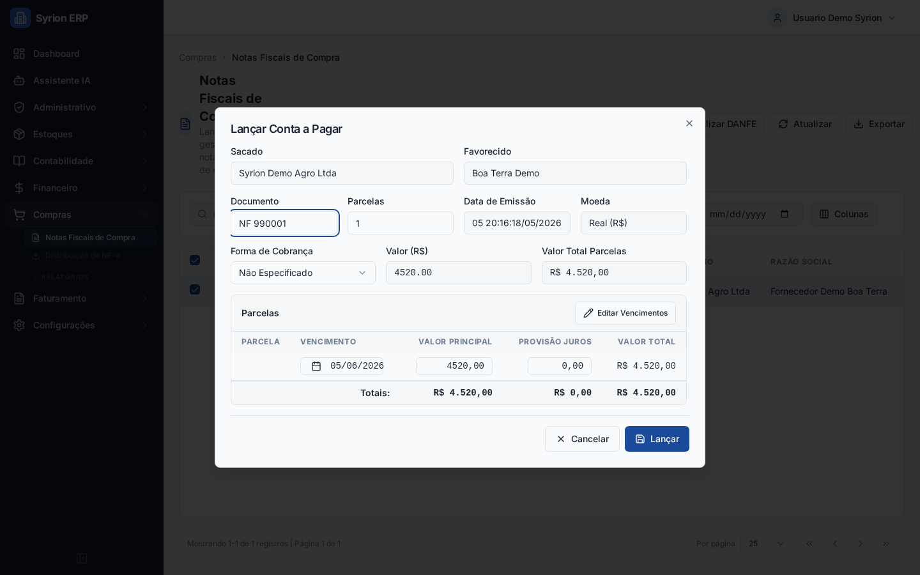Select Notas Fiscais de Compra submenu
This screenshot has width=920, height=575.
pyautogui.click(x=91, y=238)
